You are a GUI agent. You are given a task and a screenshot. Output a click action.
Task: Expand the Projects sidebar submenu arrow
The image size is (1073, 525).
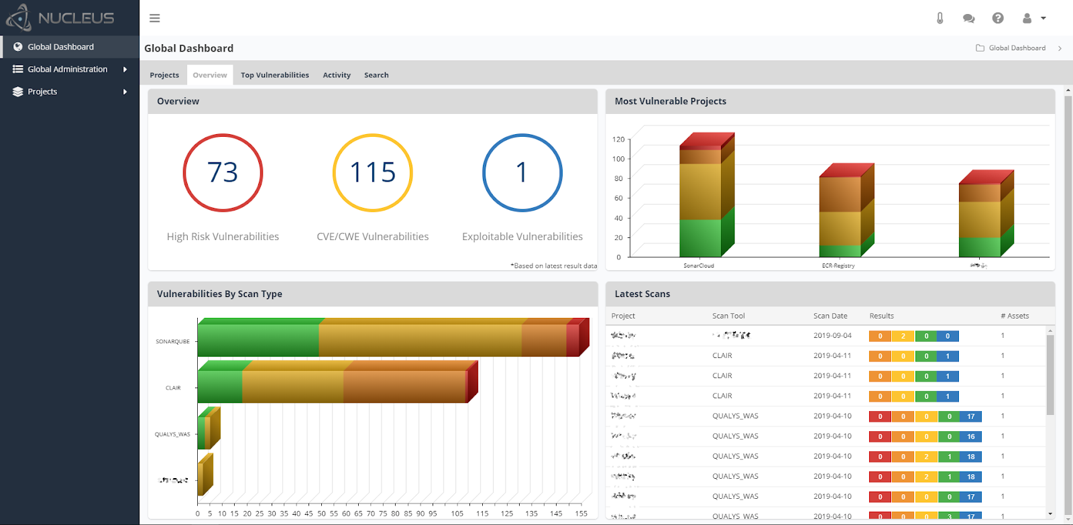[x=125, y=92]
